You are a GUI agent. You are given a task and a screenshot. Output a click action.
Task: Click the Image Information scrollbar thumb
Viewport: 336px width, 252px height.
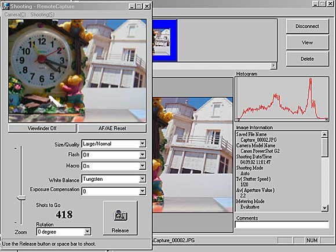324,147
